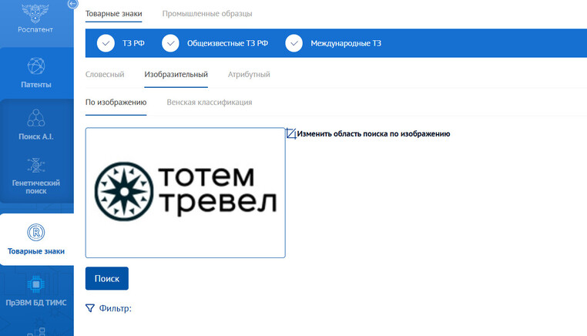The height and width of the screenshot is (336, 587).
Task: Toggle the Общеизвестные ТЗ РФ checkmark
Action: pos(170,43)
